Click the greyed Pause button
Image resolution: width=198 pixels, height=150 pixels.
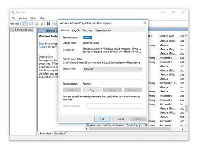(112, 90)
